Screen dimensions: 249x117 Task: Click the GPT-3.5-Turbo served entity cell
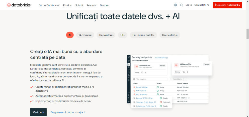coord(182,101)
